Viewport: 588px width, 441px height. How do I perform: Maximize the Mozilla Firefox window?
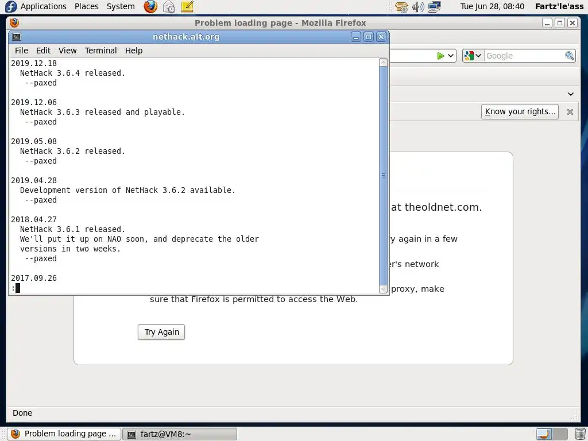[x=559, y=23]
